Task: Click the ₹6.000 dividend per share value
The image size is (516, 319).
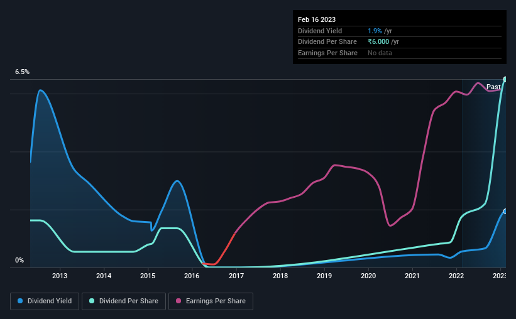Action: pyautogui.click(x=378, y=42)
